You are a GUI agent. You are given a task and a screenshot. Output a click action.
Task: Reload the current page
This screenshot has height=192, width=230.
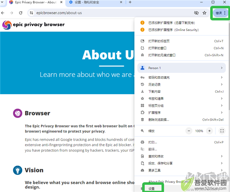click(x=21, y=13)
